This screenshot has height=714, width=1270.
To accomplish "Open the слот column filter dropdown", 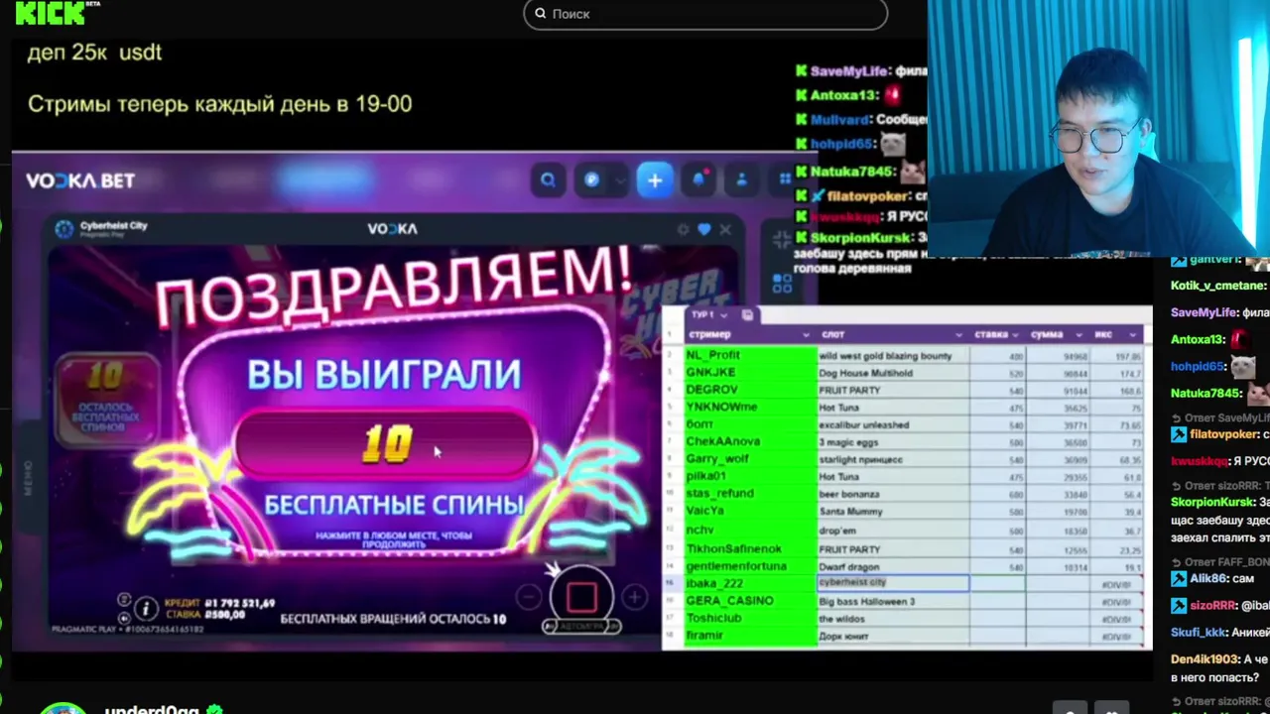I will click(960, 335).
